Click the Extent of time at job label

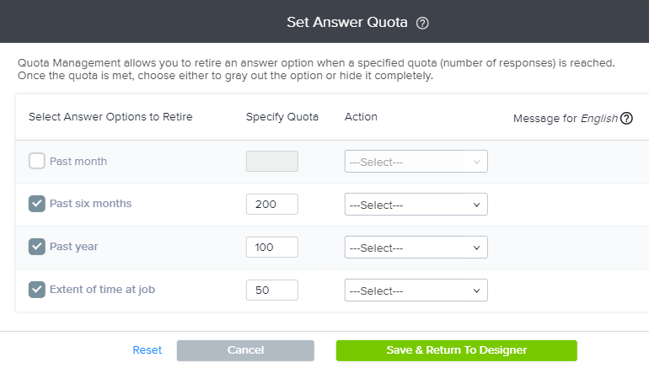pos(102,290)
